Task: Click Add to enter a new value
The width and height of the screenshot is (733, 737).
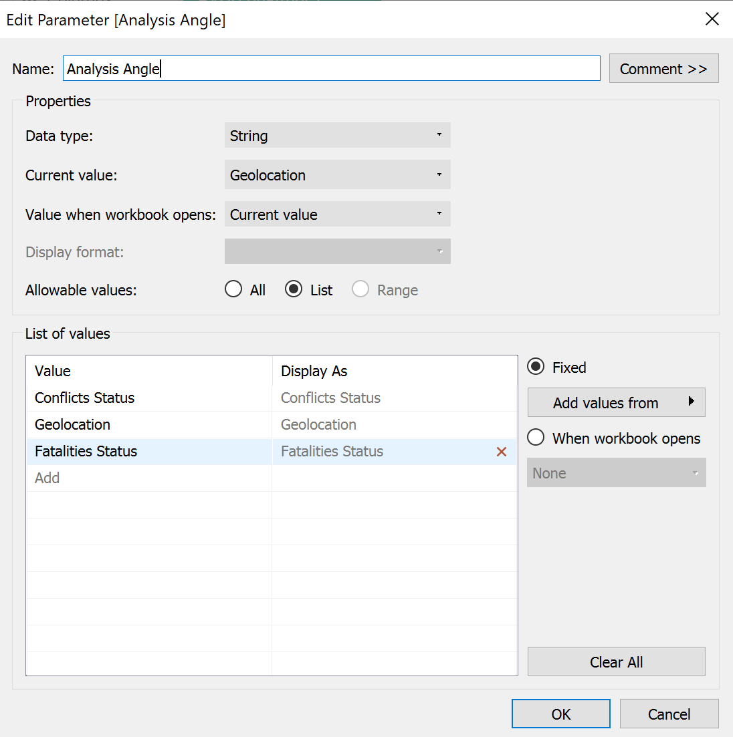Action: pyautogui.click(x=47, y=478)
